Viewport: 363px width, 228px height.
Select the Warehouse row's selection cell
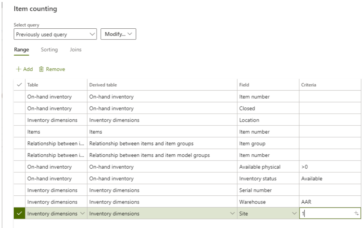(x=19, y=202)
